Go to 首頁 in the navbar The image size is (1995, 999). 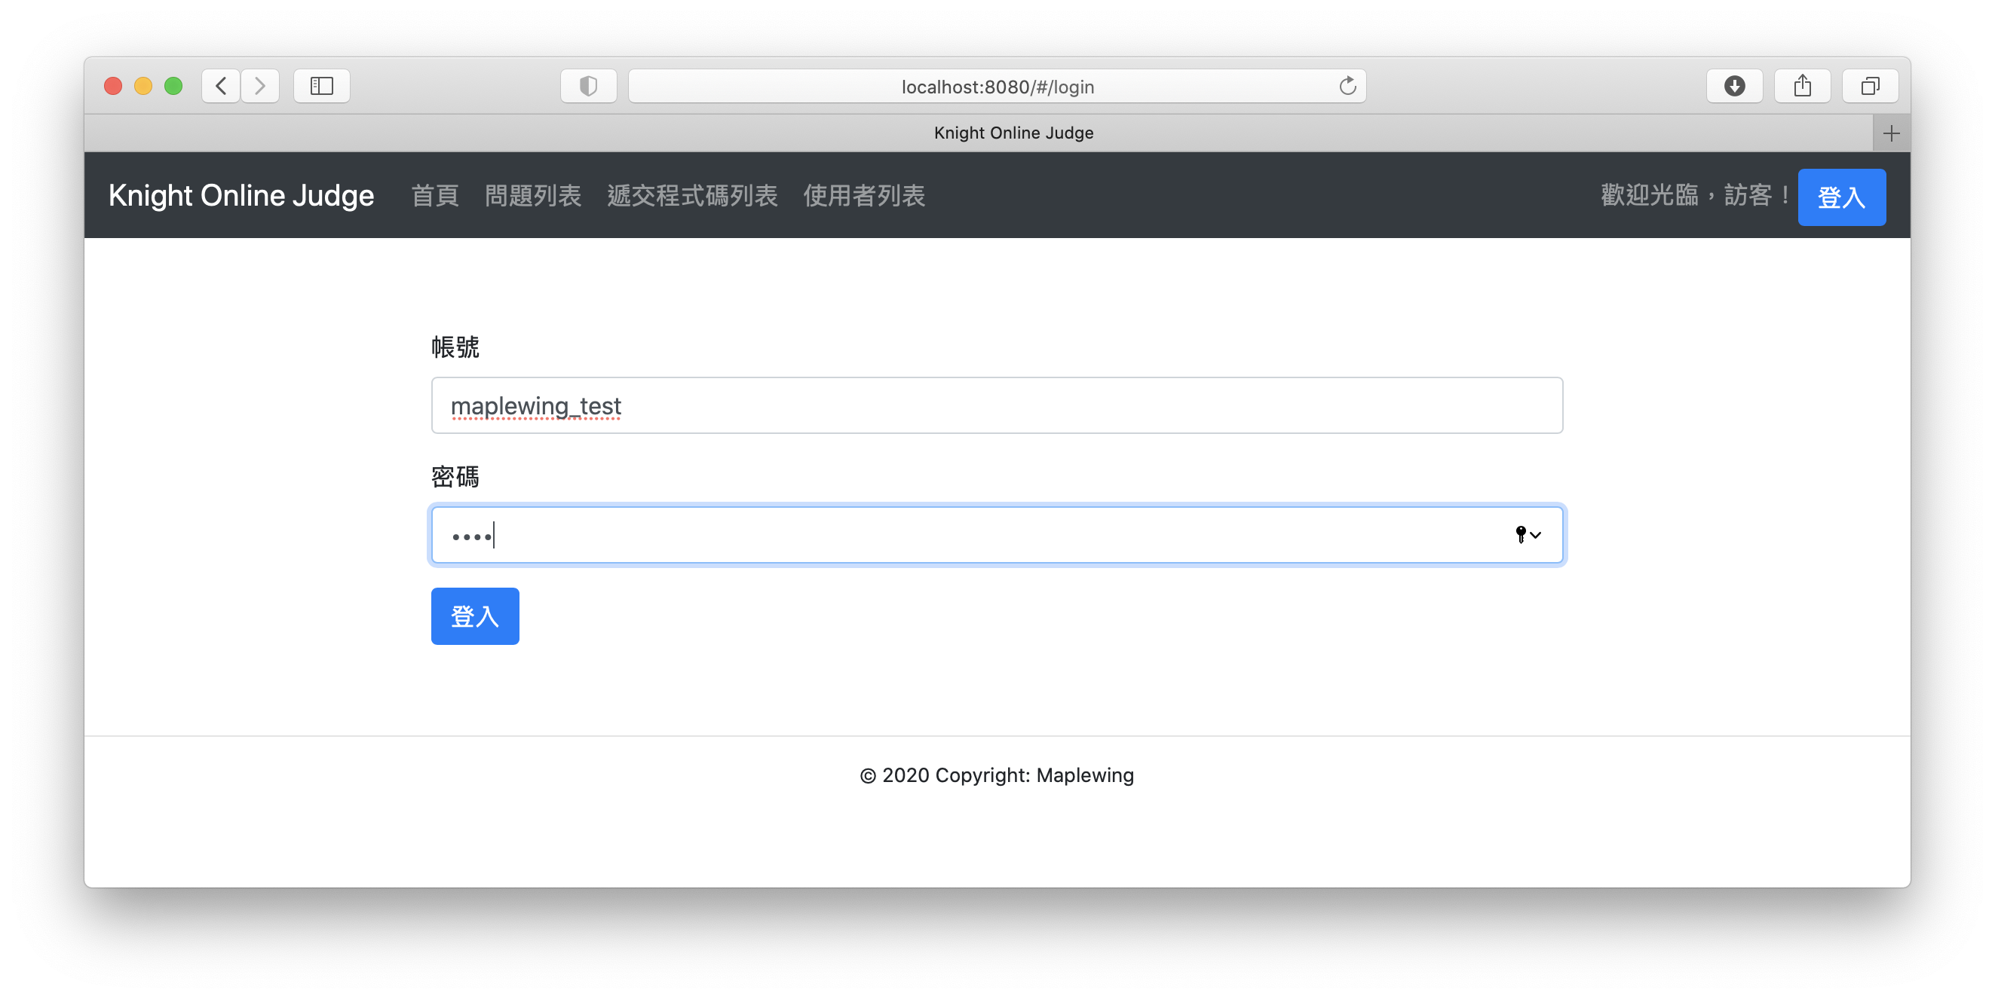coord(435,196)
